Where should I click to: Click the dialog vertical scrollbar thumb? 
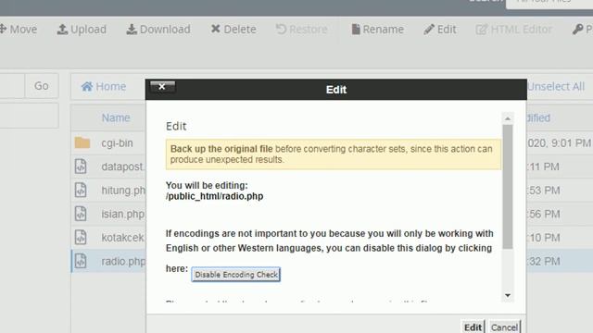pyautogui.click(x=508, y=187)
